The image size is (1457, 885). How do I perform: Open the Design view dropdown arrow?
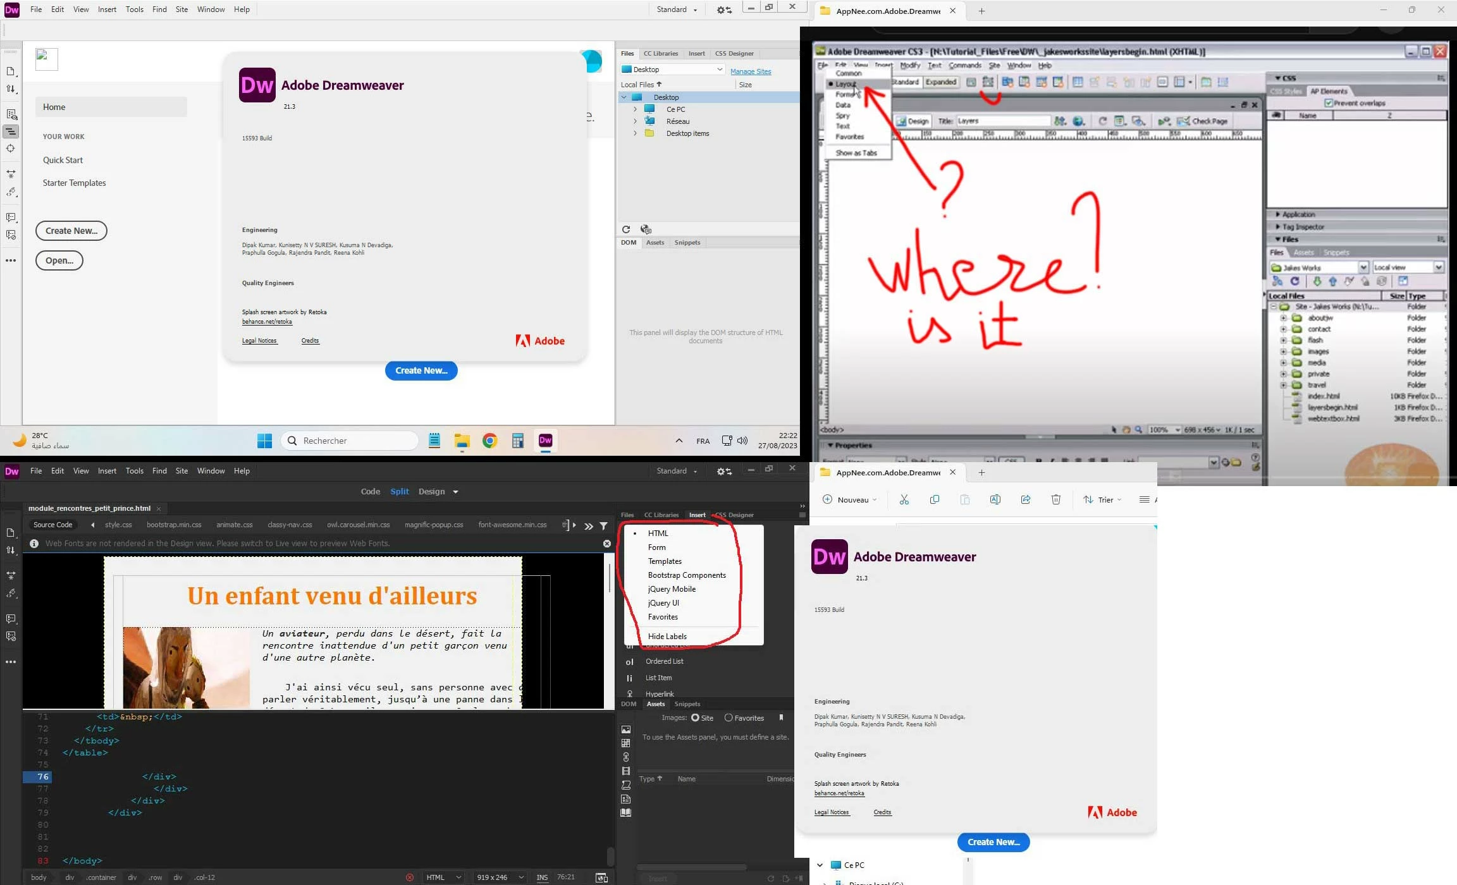(455, 492)
